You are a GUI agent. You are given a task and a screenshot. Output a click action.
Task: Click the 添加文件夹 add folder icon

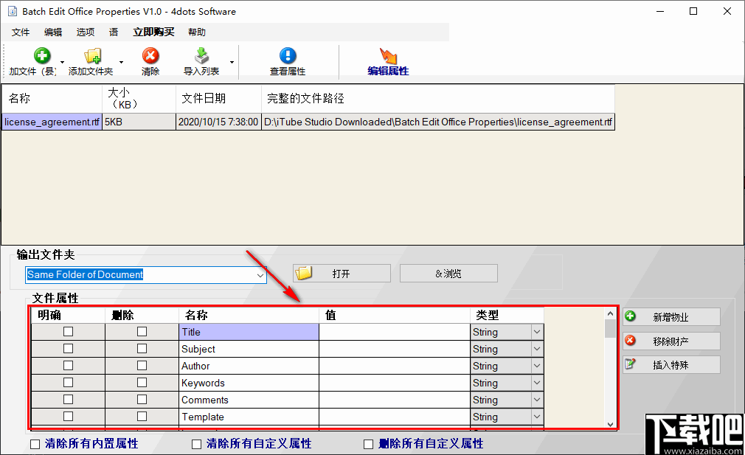coord(91,55)
